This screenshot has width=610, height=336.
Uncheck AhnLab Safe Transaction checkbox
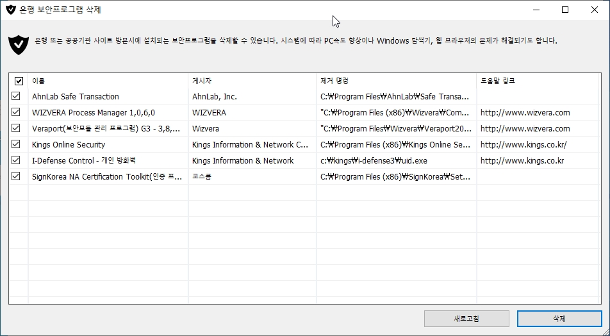coord(15,96)
